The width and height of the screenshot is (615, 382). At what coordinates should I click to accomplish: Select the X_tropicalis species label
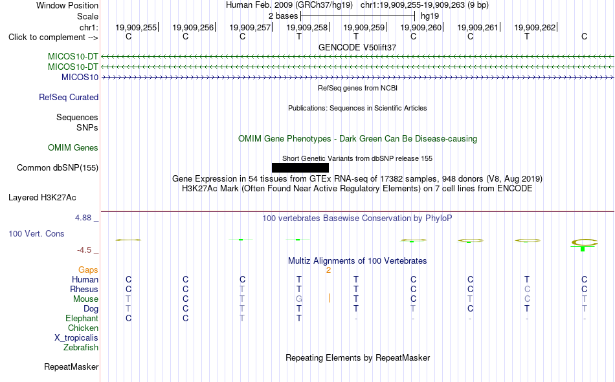click(76, 338)
